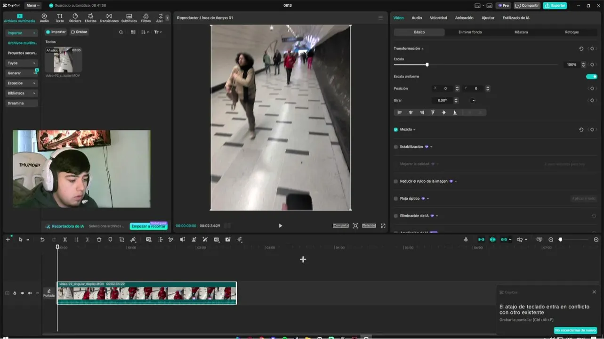The image size is (604, 339).
Task: Click the Girar rotation value field
Action: coord(442,100)
